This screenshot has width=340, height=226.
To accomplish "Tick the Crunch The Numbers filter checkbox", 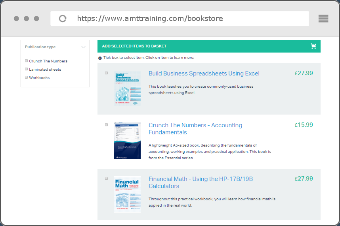I will click(x=27, y=61).
